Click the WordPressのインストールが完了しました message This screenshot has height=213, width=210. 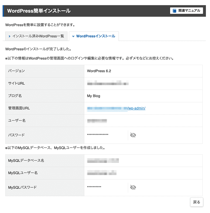click(38, 49)
